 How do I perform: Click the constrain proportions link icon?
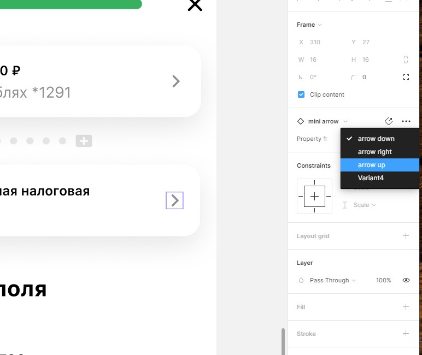click(x=406, y=60)
